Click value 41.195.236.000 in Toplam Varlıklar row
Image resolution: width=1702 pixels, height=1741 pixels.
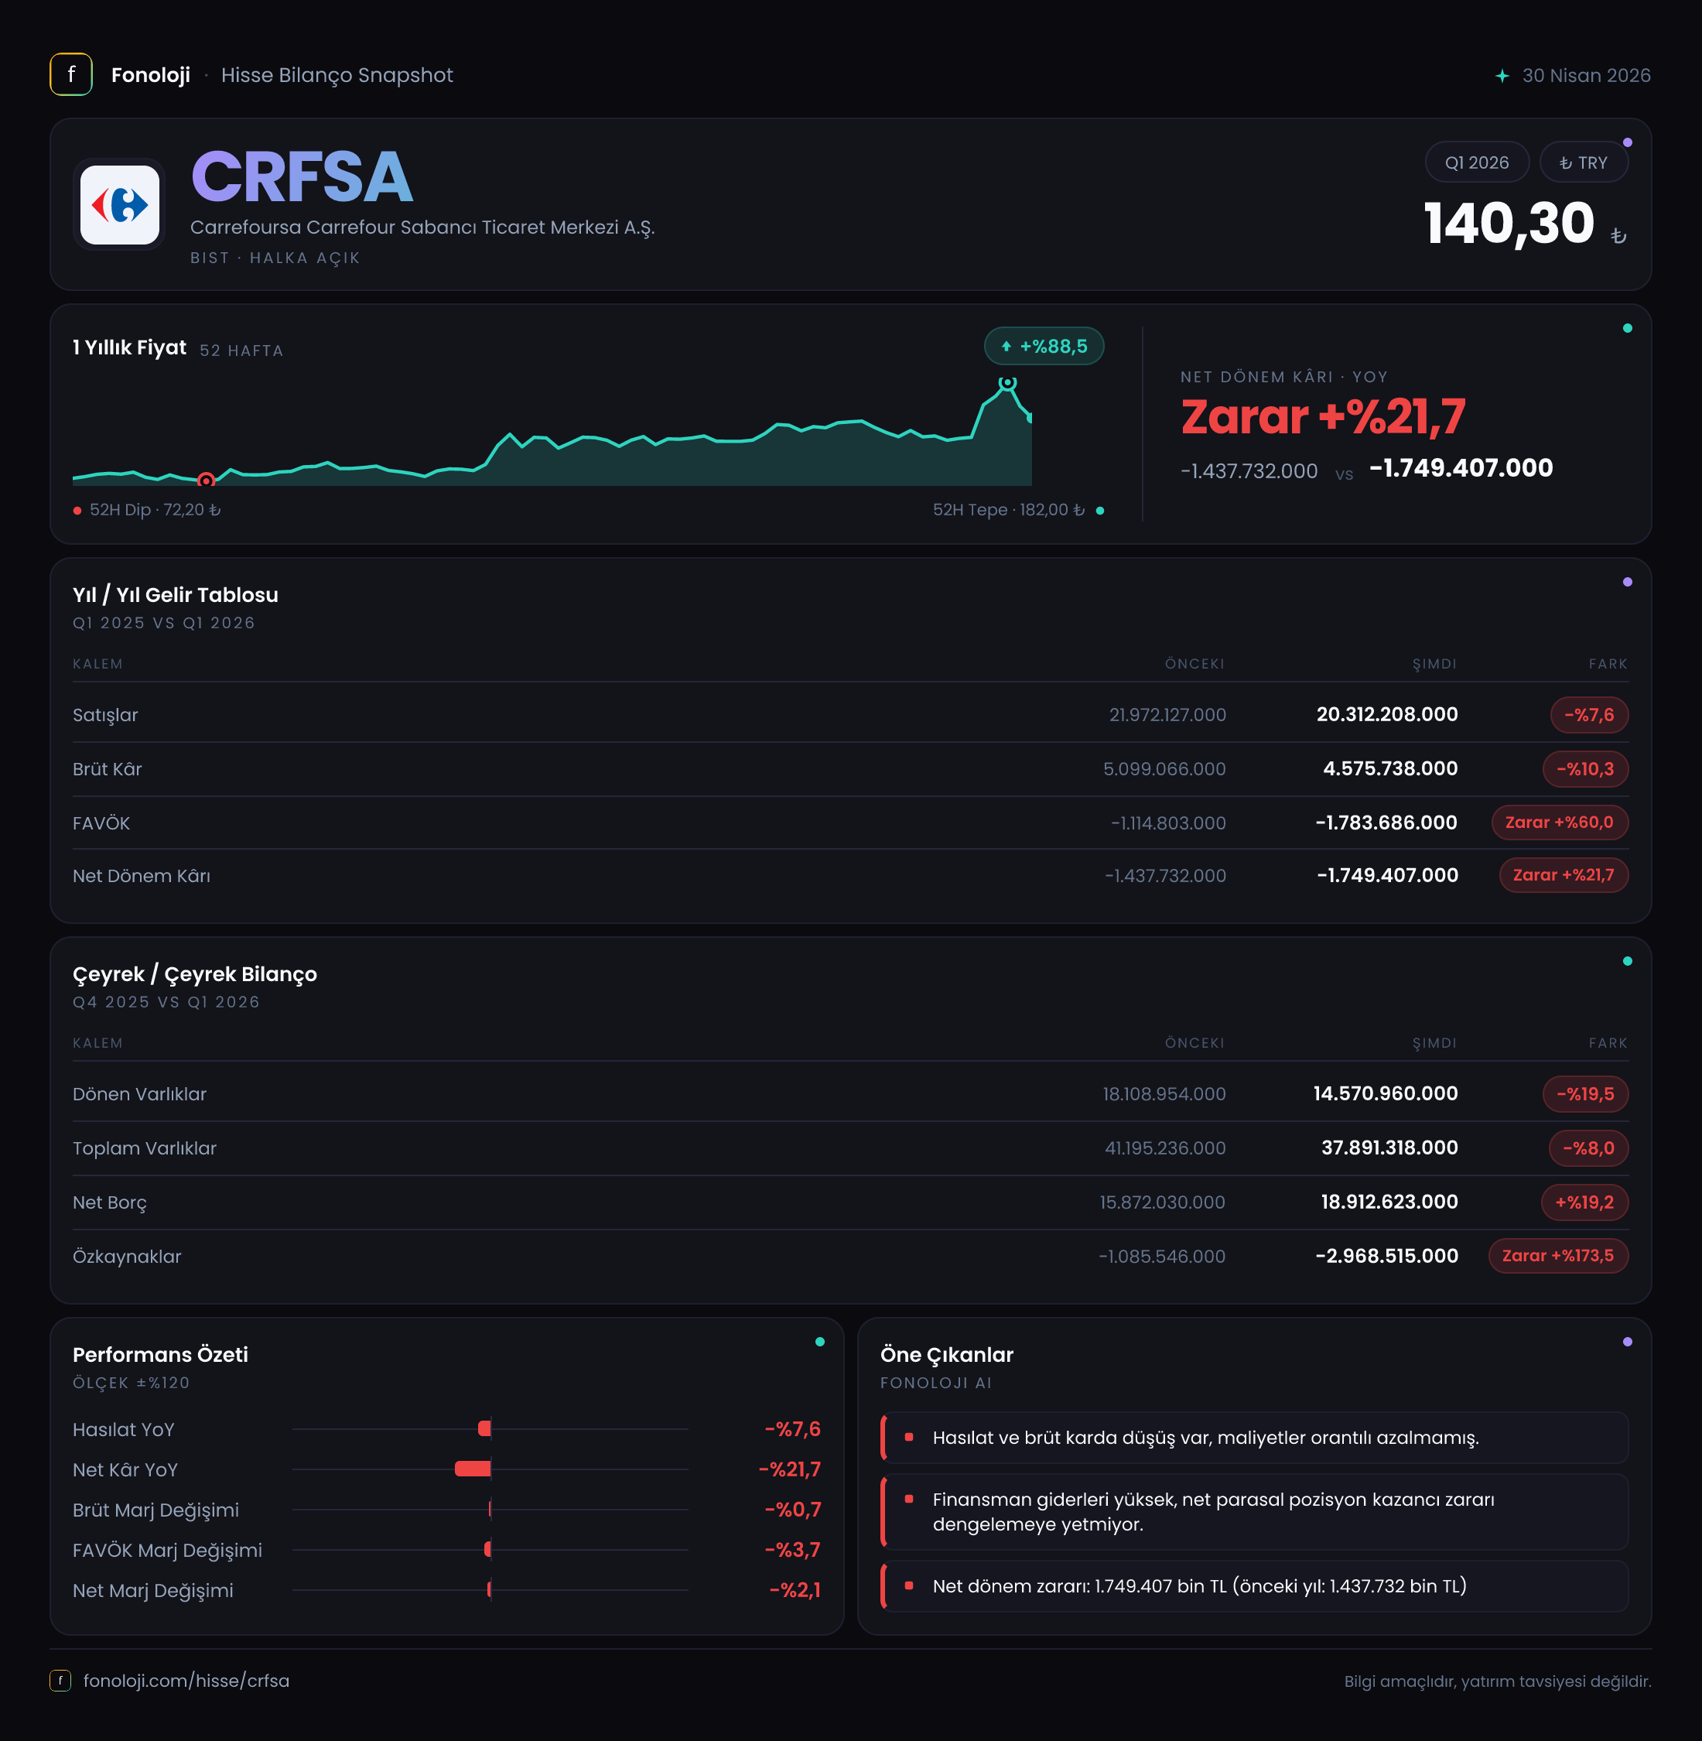click(1165, 1148)
